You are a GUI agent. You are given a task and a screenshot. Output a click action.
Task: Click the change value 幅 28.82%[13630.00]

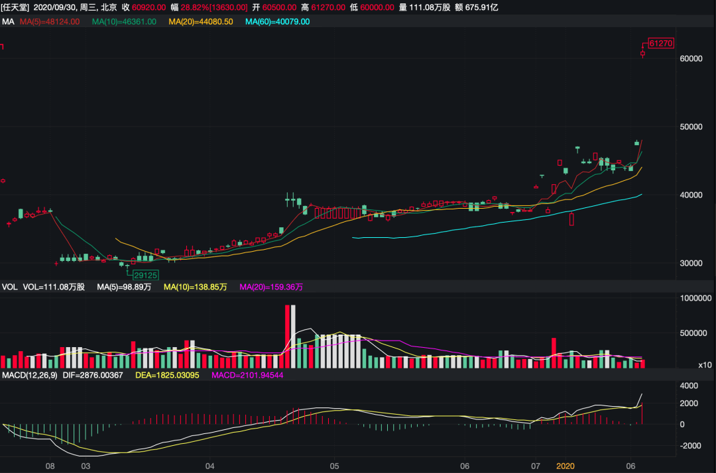click(x=209, y=7)
